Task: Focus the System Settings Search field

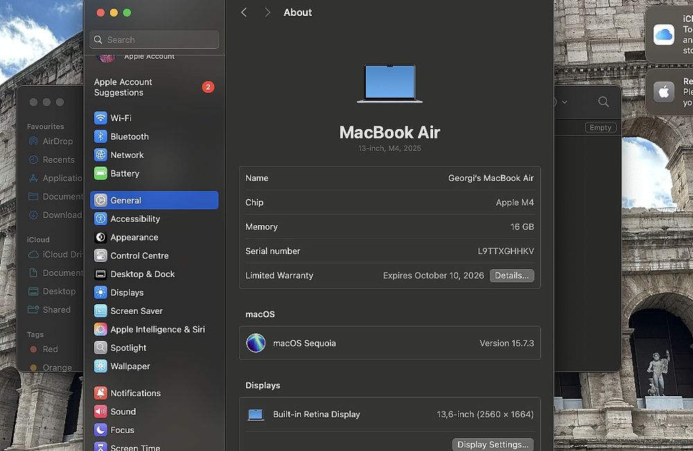Action: click(155, 39)
